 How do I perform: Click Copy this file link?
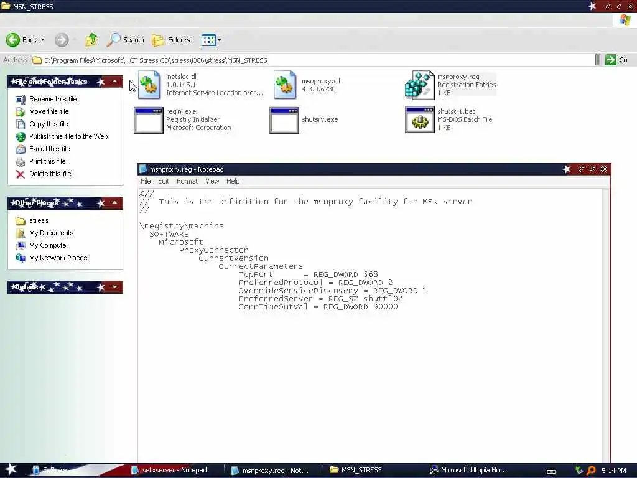click(49, 124)
